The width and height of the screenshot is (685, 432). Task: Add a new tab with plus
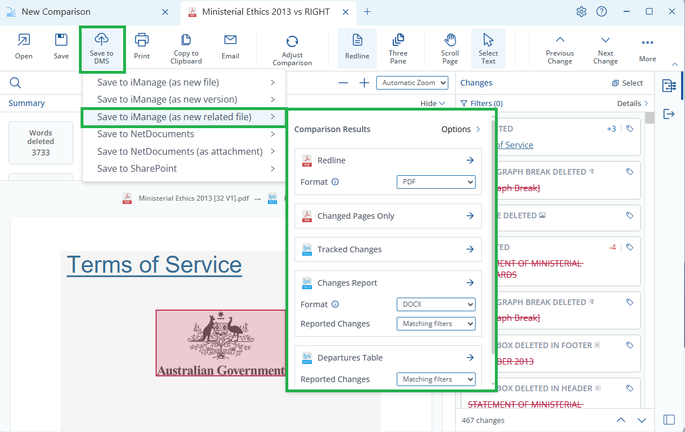point(367,12)
